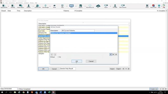Open the Transactions menu
Viewport: 168px width, 94px height.
point(12,3)
